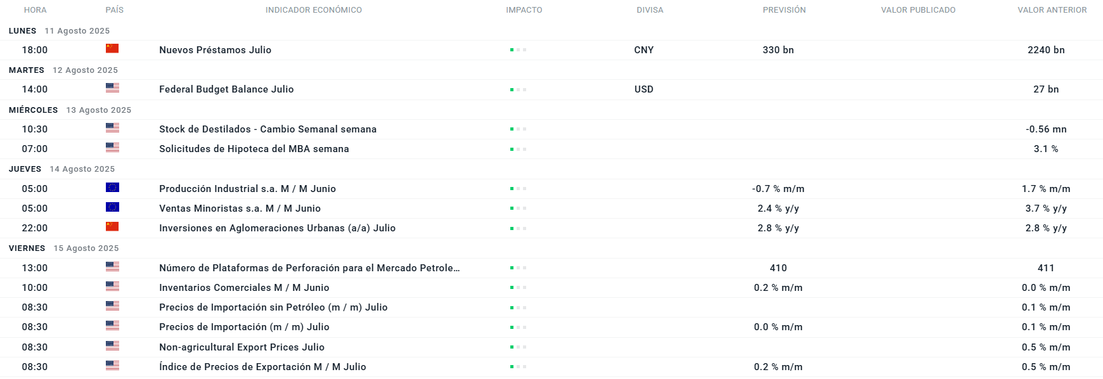Click the China flag for Inversiones en Aglomeraciones Urbanas

pos(112,227)
